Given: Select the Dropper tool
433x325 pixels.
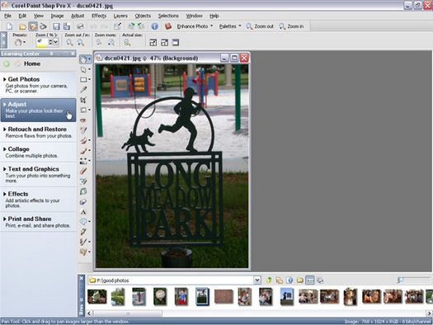Looking at the screenshot, I should [x=83, y=89].
